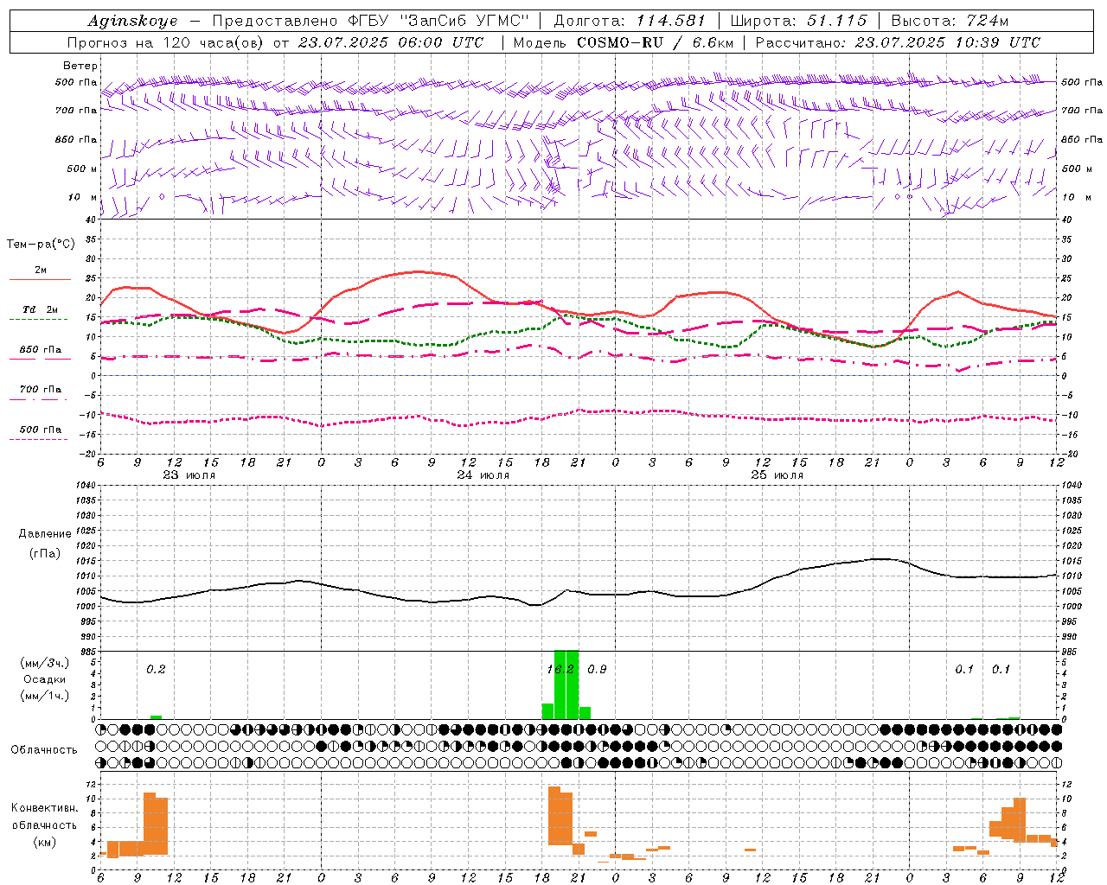Select the Осадки precipitation label
The width and height of the screenshot is (1107, 885).
click(45, 679)
